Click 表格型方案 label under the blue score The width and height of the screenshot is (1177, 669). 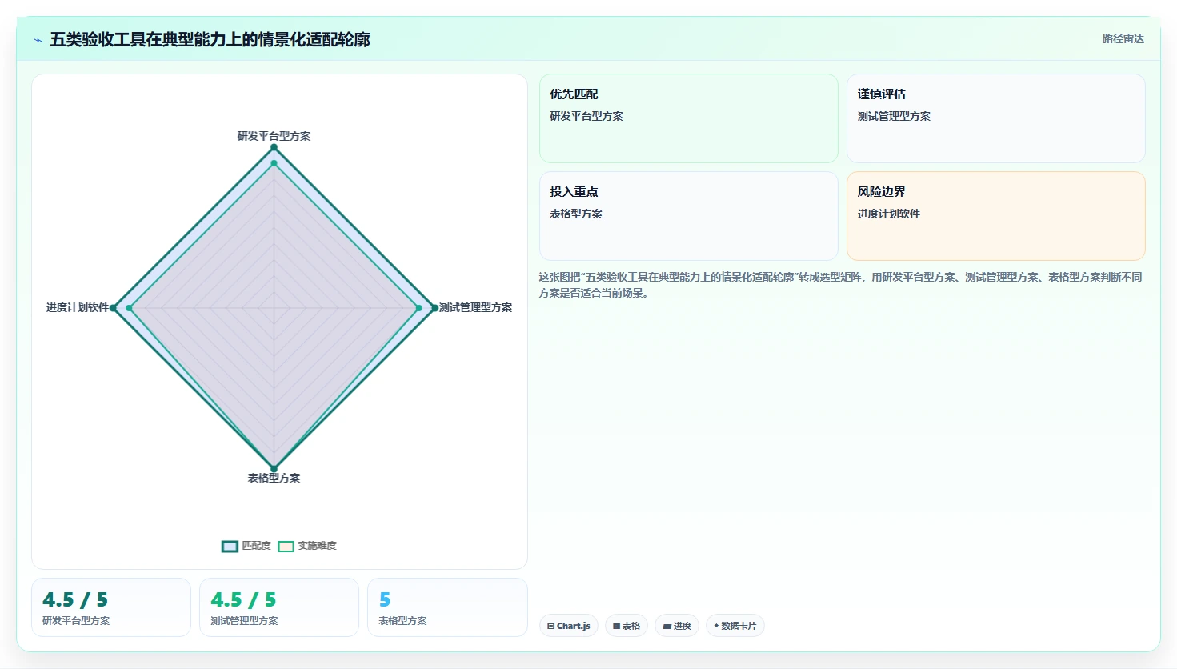[x=402, y=621]
